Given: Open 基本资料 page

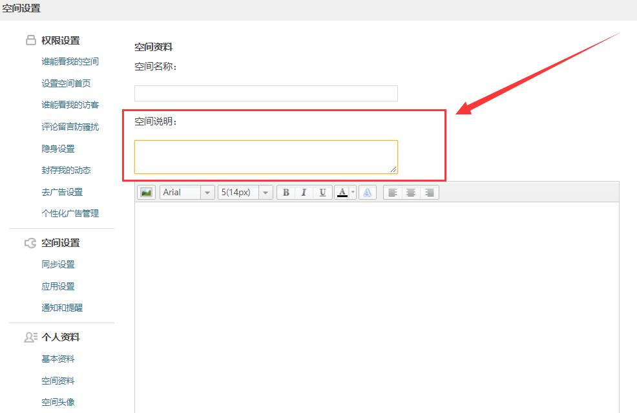Looking at the screenshot, I should 57,359.
